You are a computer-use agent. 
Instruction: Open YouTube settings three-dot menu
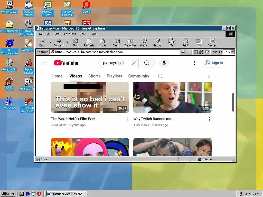(194, 63)
